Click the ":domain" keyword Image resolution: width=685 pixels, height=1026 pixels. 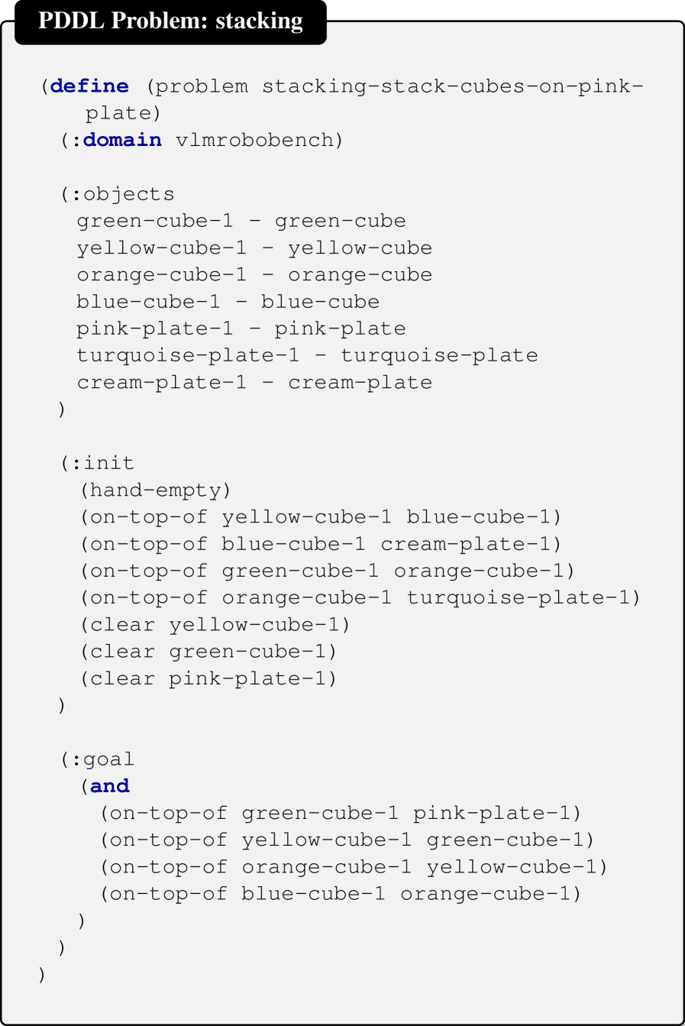click(122, 141)
